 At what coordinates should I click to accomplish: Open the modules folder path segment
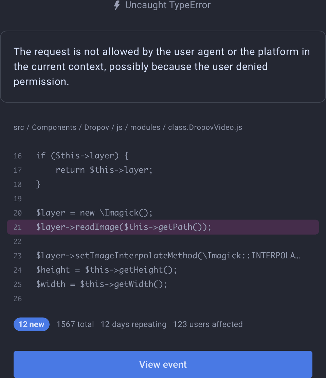tap(145, 127)
